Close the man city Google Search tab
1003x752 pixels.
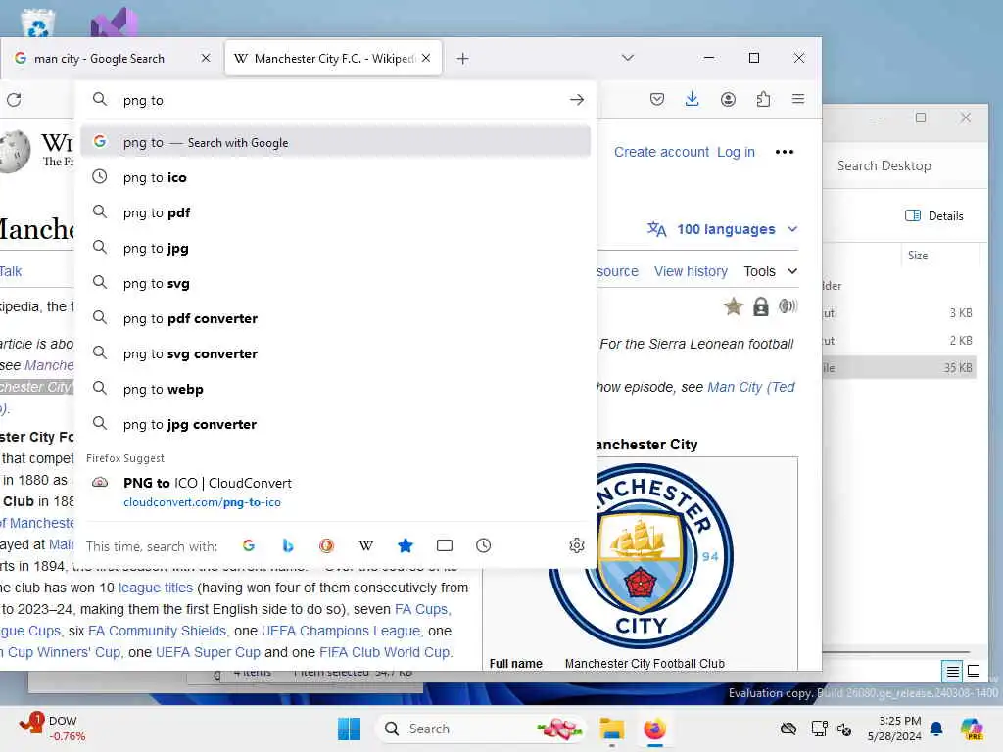[206, 58]
